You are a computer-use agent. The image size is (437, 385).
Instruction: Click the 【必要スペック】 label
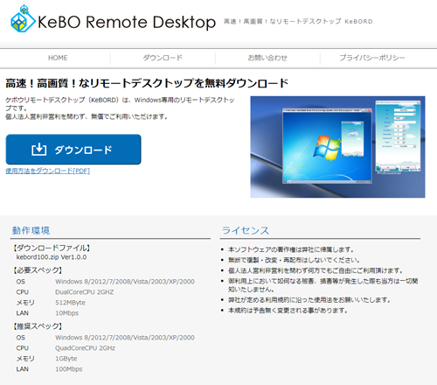(37, 270)
